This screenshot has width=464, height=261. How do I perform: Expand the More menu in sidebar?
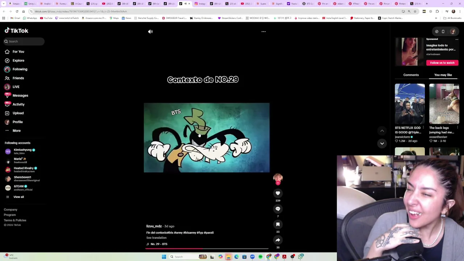13,130
